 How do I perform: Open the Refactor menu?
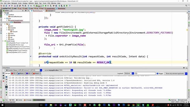31,3
